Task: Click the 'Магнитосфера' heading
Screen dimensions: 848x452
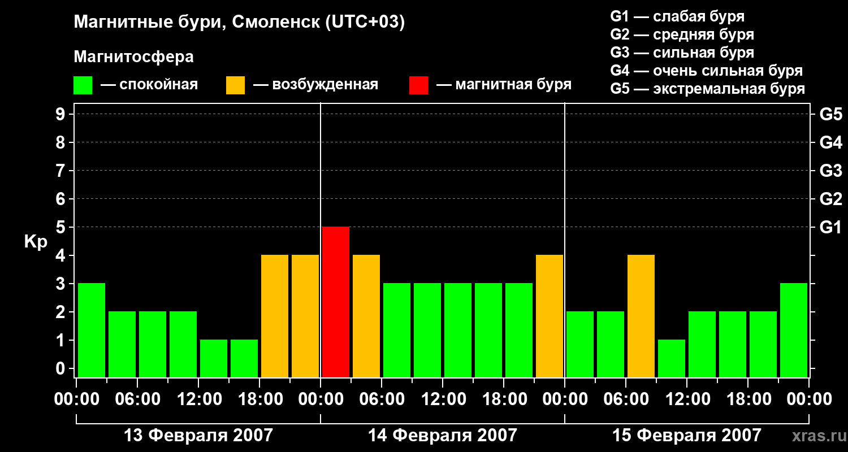Action: pyautogui.click(x=133, y=57)
